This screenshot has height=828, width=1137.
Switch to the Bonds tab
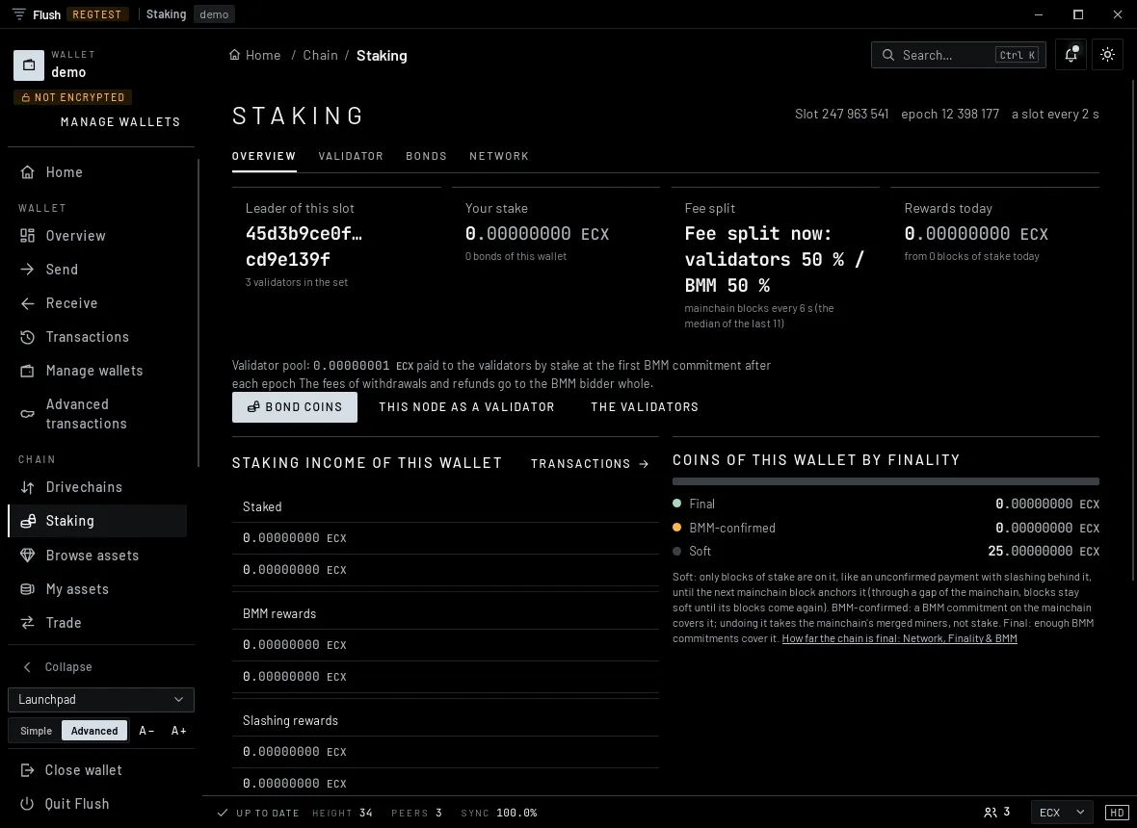tap(426, 157)
